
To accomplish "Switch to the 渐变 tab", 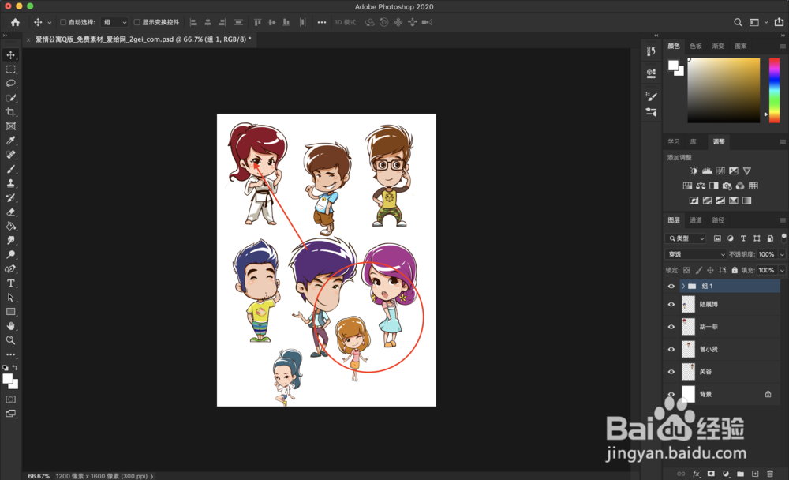I will click(x=718, y=47).
